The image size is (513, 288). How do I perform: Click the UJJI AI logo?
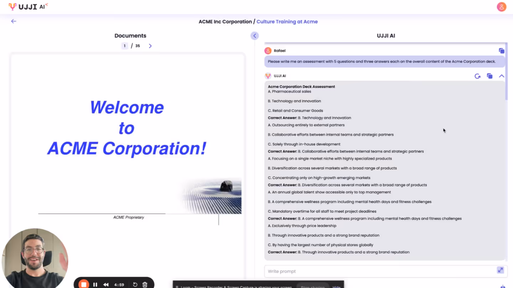[x=28, y=6]
